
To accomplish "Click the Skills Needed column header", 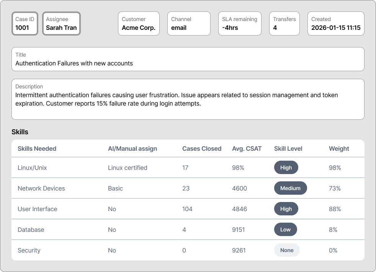I will tap(37, 148).
